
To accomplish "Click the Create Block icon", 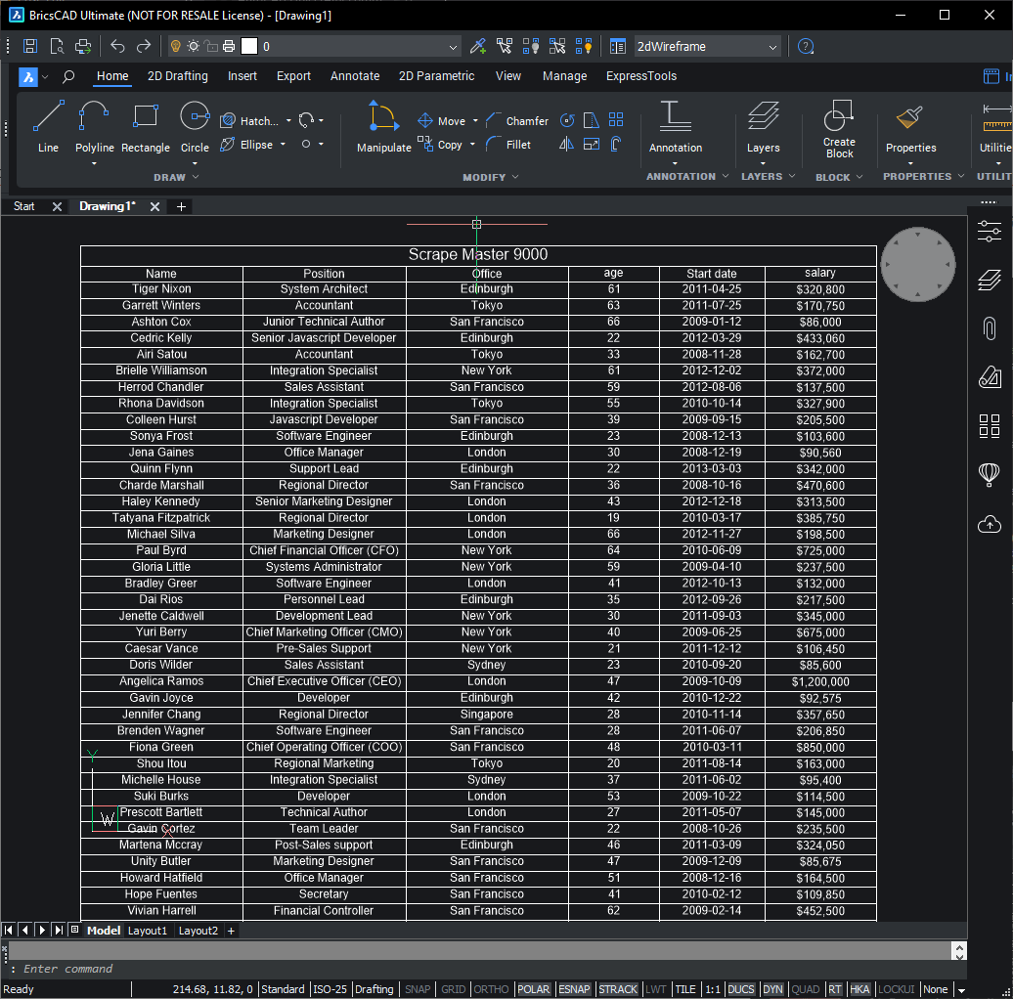I will coord(839,117).
